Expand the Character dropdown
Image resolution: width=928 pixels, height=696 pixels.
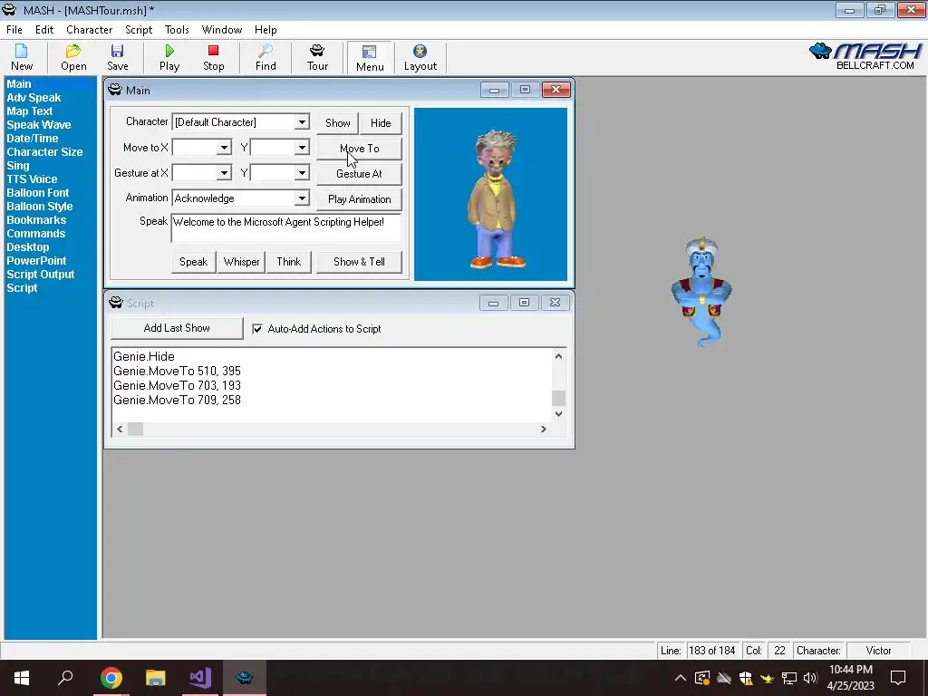coord(302,122)
